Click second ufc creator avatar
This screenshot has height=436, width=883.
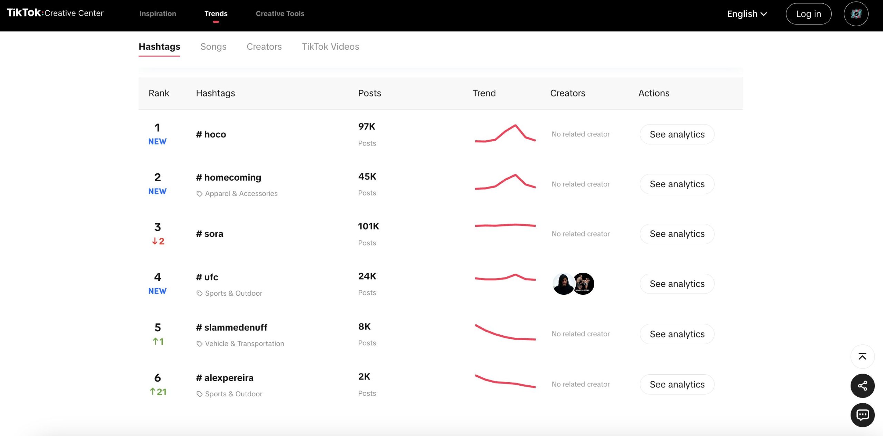click(585, 284)
